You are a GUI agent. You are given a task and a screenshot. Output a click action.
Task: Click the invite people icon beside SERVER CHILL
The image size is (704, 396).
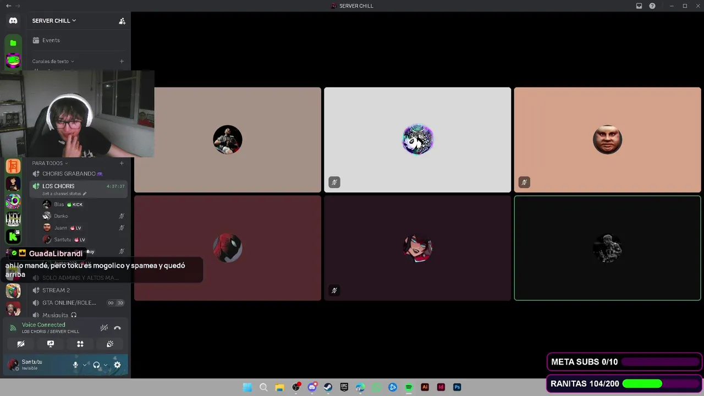pyautogui.click(x=122, y=21)
